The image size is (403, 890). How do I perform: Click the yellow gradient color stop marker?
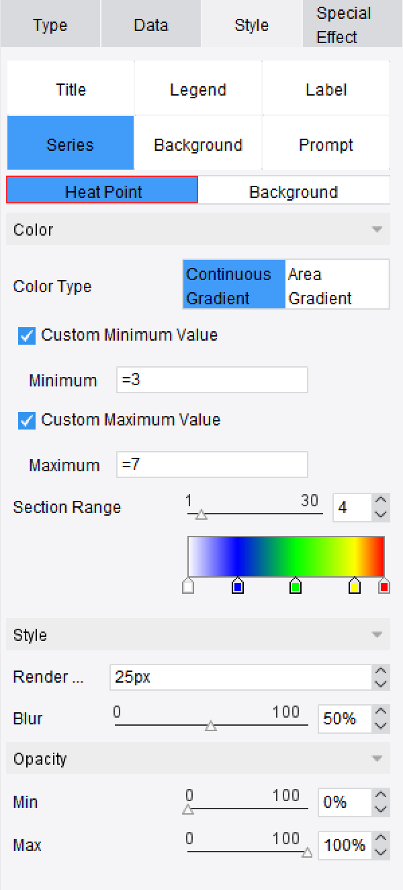pos(355,586)
